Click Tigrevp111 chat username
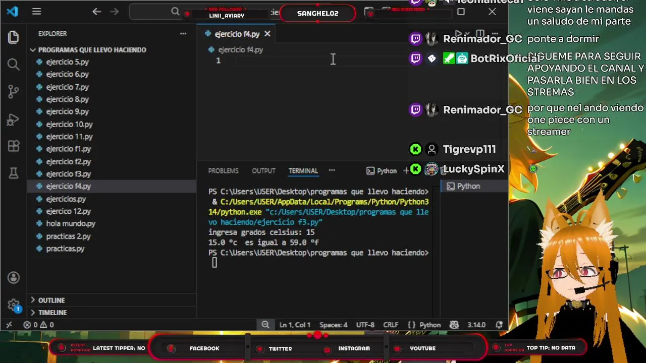 [469, 149]
